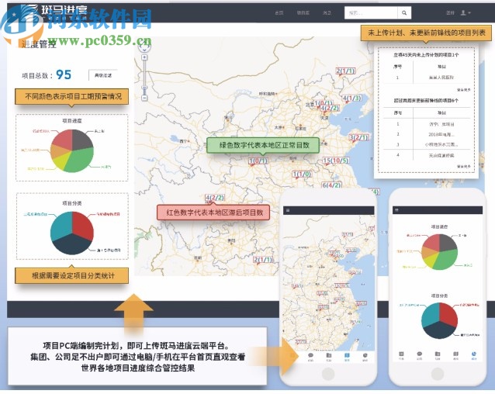This screenshot has height=394, width=495.
Task: Tap teal slice of phone 项目分类 pie
Action: pos(430,314)
